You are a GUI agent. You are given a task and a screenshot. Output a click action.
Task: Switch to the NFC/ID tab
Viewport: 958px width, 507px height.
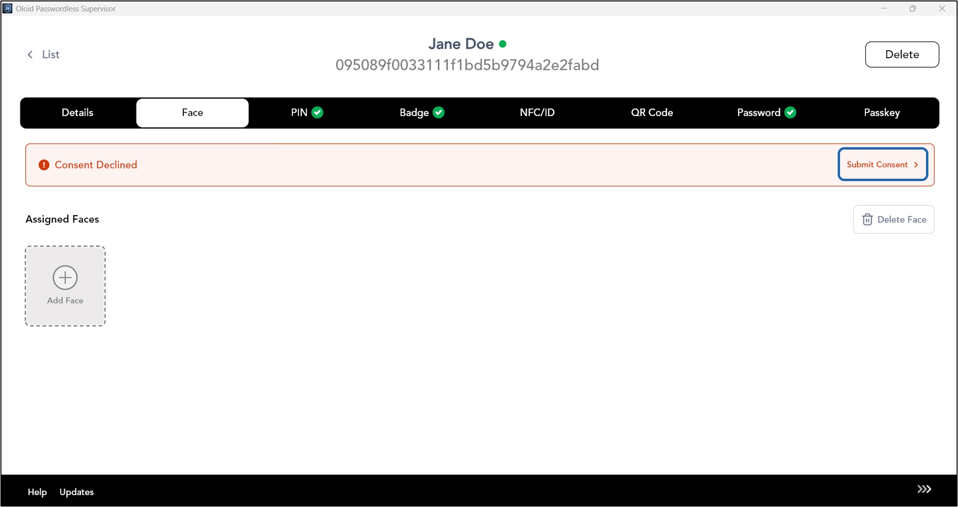(x=537, y=113)
